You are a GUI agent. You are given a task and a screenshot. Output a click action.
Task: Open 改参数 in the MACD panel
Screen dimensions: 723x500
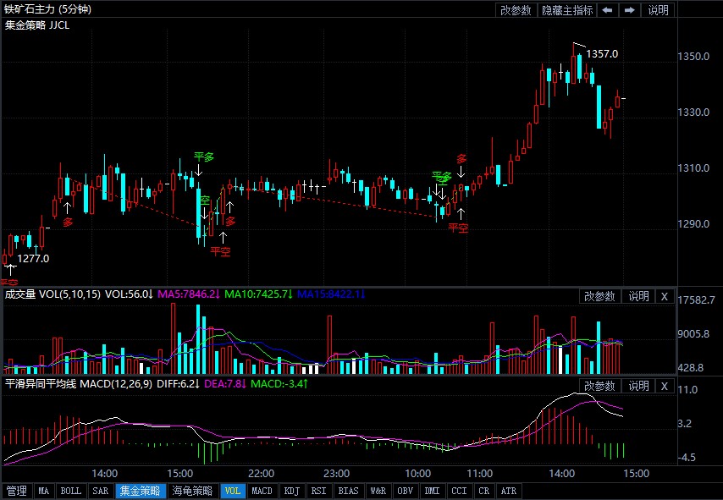pos(600,386)
